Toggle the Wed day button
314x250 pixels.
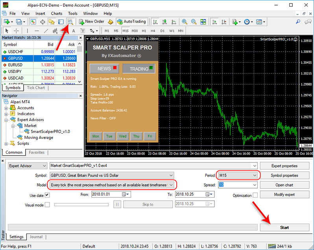(123, 136)
